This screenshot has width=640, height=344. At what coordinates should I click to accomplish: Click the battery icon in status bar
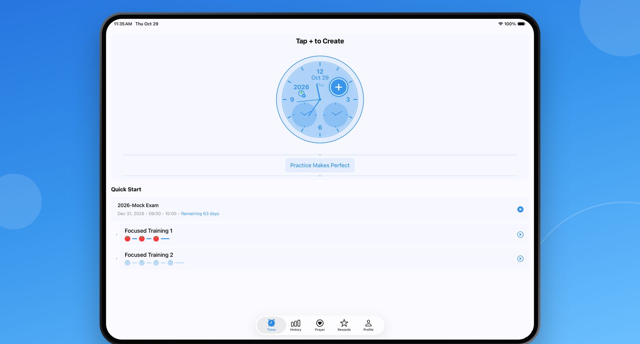522,24
